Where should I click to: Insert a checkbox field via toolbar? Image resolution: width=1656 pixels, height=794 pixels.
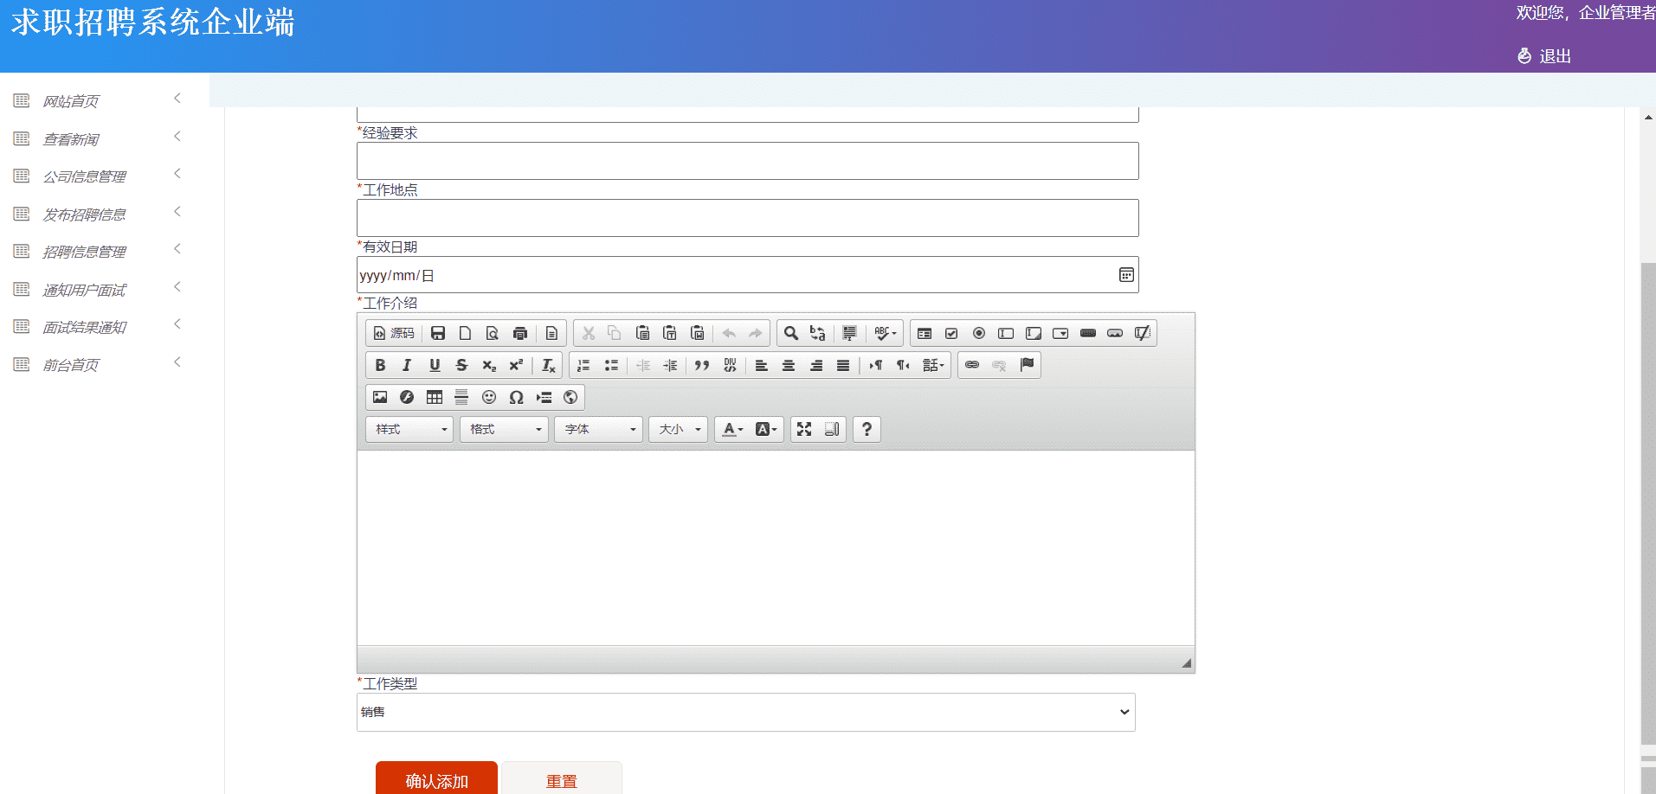point(951,333)
